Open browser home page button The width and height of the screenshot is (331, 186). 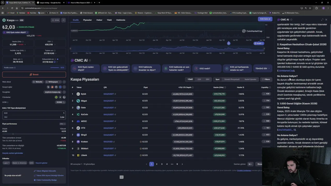point(17,8)
